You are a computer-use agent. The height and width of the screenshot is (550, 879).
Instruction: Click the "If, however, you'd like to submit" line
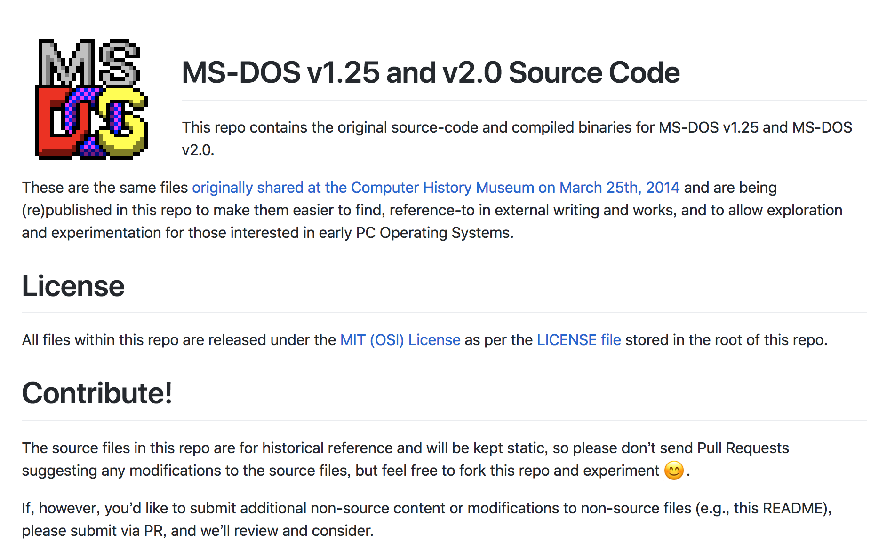point(427,508)
